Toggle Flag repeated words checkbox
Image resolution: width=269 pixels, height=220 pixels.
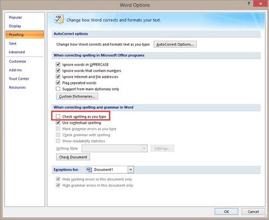tap(58, 83)
